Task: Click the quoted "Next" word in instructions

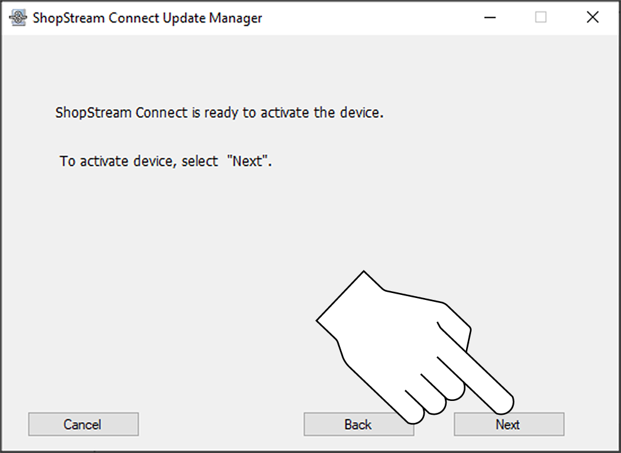Action: [250, 161]
